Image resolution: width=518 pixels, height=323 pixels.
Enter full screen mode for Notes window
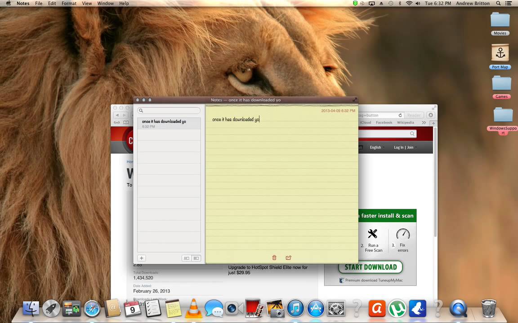(354, 100)
